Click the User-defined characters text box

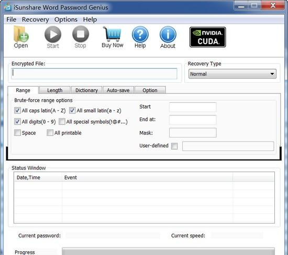point(228,146)
